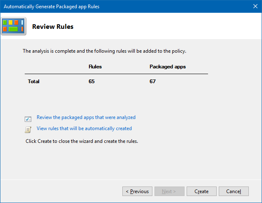Click the packaged apps count value 67
The image size is (262, 203).
click(x=152, y=82)
